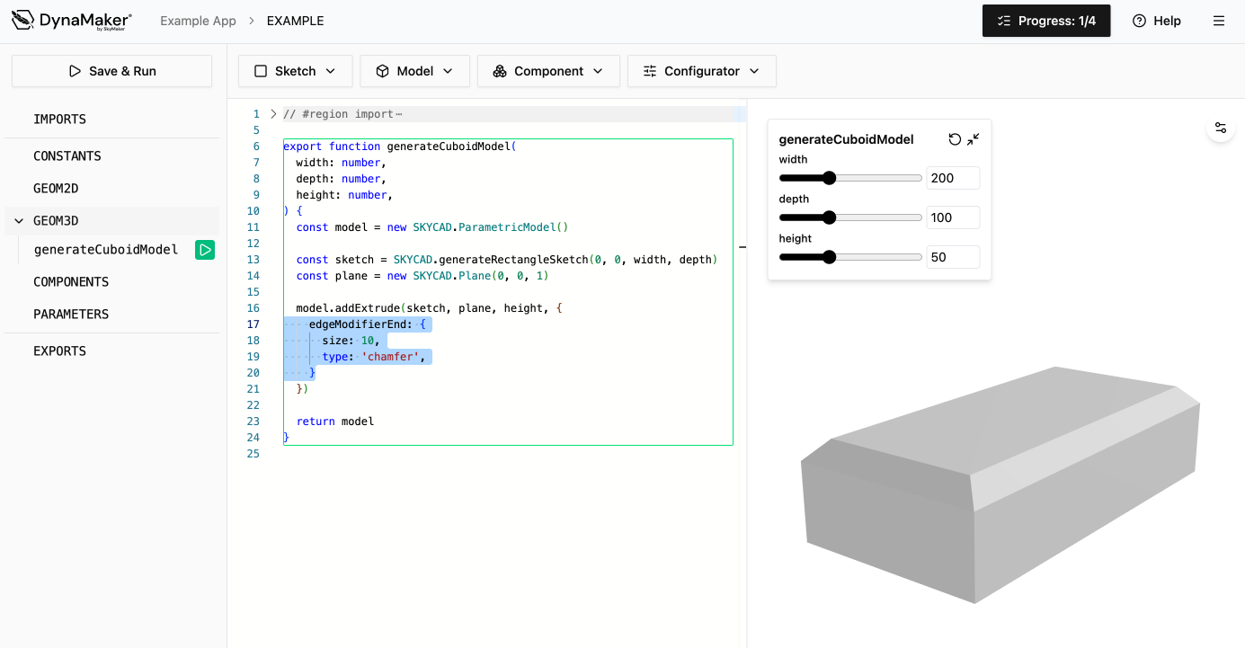Collapse the generateCuboidModel parameter panel
The height and width of the screenshot is (648, 1245).
tap(974, 139)
